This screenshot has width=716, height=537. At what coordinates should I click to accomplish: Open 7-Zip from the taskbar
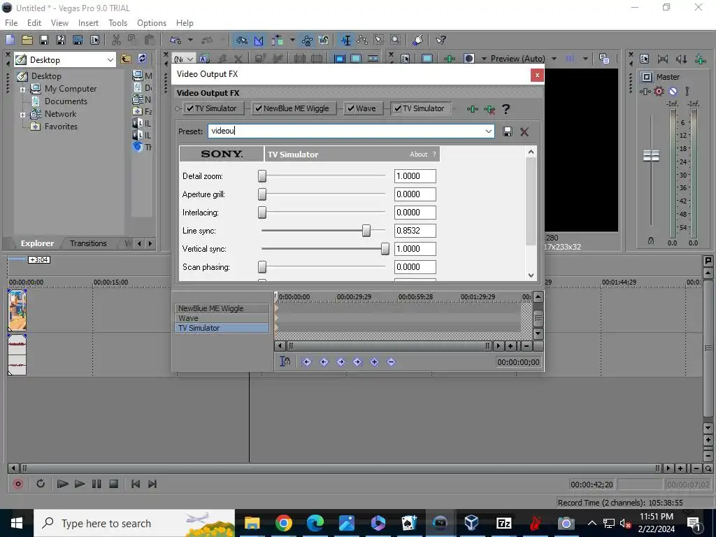503,523
